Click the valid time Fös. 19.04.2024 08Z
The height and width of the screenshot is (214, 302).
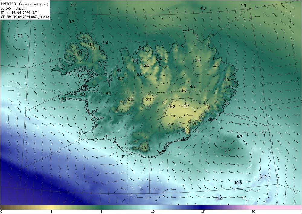click(21, 17)
